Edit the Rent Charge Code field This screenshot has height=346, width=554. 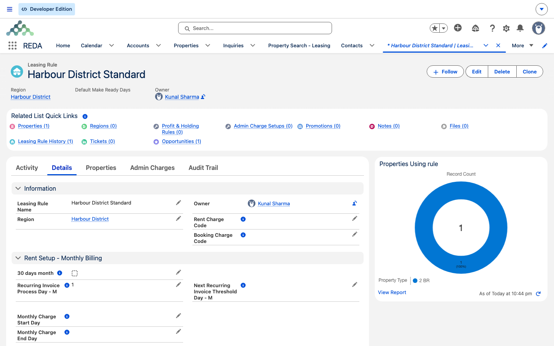point(355,218)
